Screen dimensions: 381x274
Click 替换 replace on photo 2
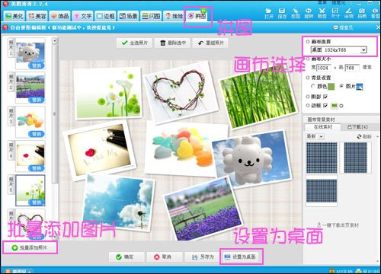pos(37,100)
